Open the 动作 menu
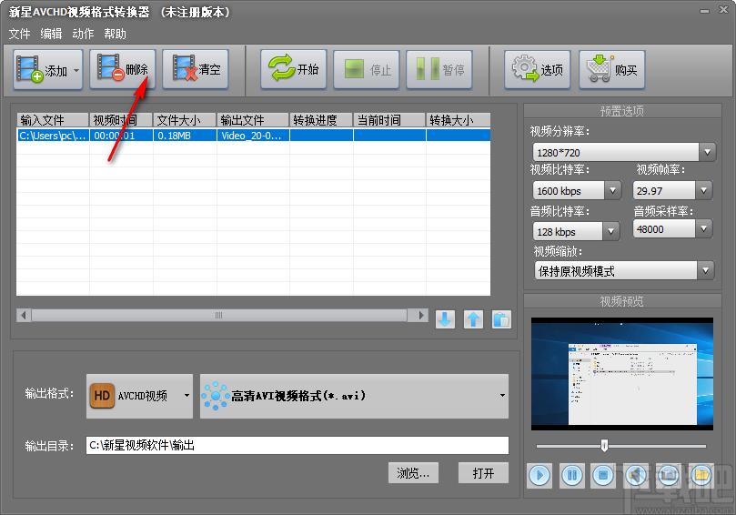This screenshot has width=736, height=515. point(83,34)
